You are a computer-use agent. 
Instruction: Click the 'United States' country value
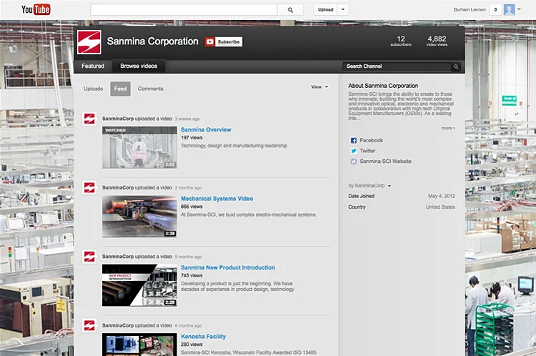point(440,207)
